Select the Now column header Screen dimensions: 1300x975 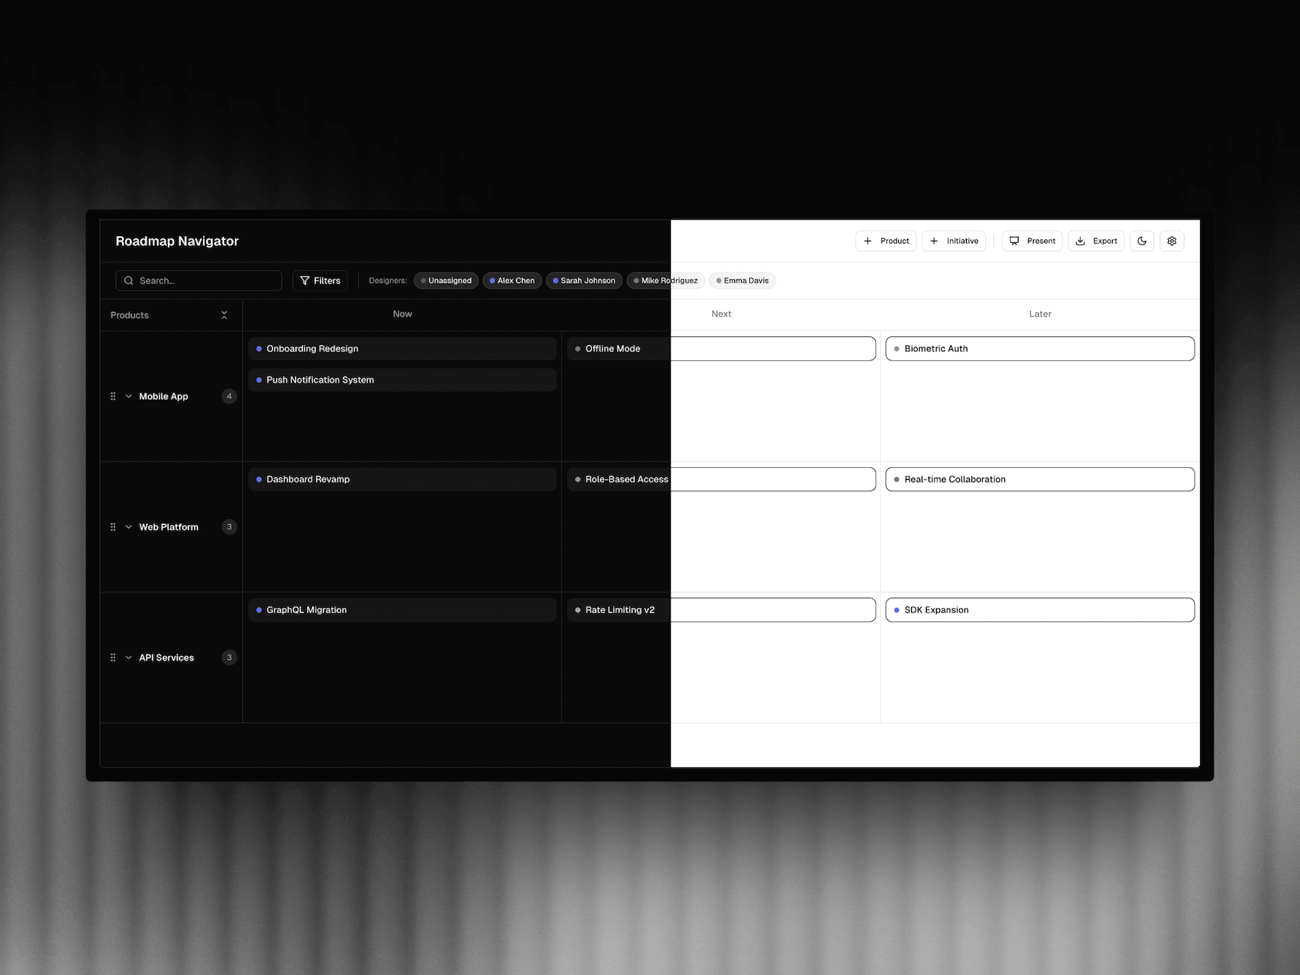click(x=402, y=314)
